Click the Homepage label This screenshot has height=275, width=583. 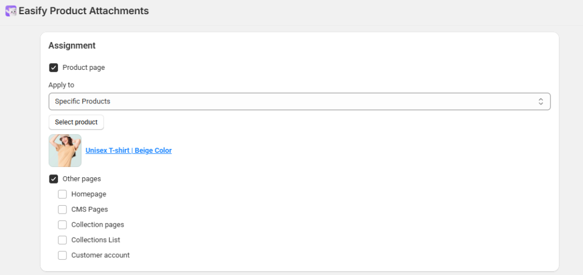point(89,194)
